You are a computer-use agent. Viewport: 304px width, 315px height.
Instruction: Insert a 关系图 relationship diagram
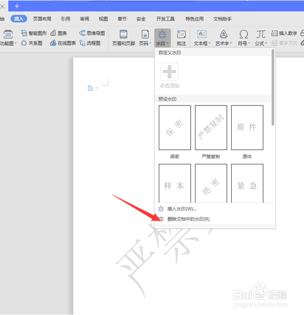point(31,43)
